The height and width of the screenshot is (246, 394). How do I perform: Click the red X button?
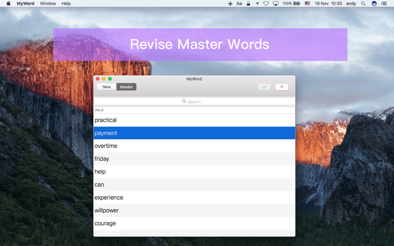[282, 87]
